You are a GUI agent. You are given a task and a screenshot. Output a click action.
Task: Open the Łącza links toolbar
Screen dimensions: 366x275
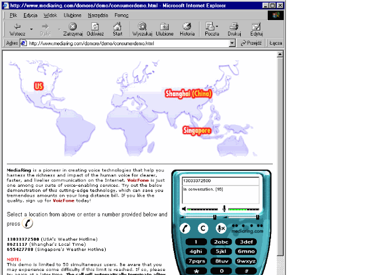pos(276,43)
